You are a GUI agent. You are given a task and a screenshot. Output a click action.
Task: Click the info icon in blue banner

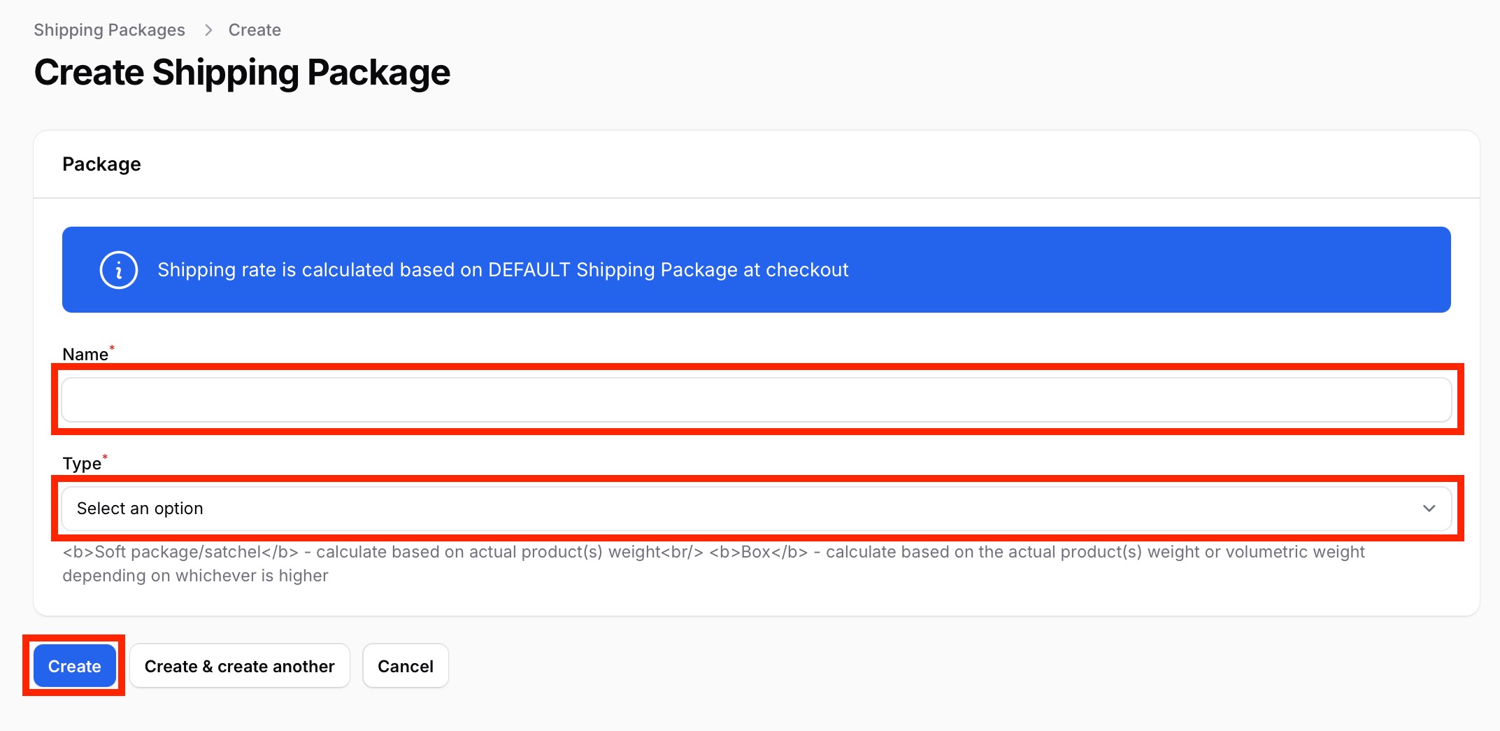pos(119,270)
